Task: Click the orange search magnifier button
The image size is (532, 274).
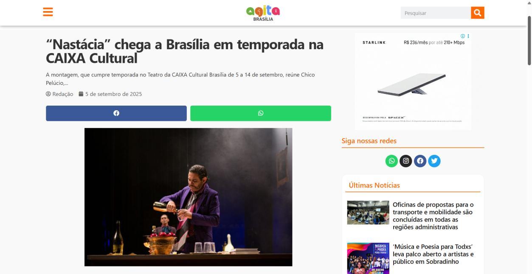Action: tap(477, 13)
